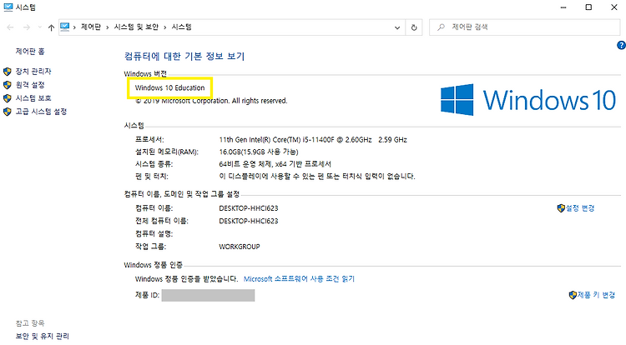The width and height of the screenshot is (626, 345).
Task: Click the Windows 정품 인증을 받았습니다 text
Action: tap(186, 279)
